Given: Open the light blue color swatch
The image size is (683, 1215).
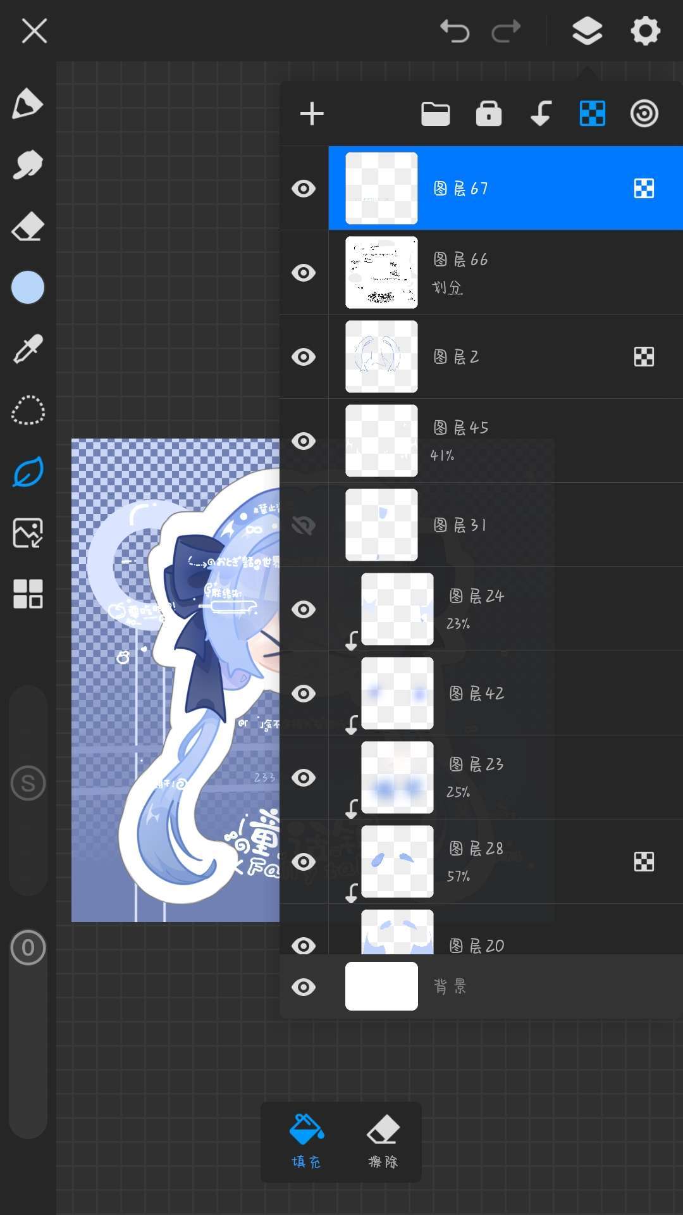Looking at the screenshot, I should coord(28,288).
